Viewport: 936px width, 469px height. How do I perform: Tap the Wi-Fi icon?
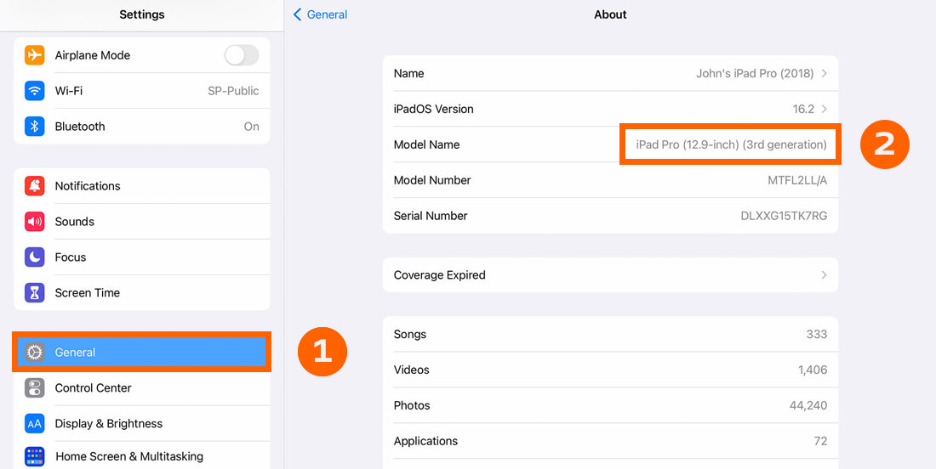tap(35, 91)
